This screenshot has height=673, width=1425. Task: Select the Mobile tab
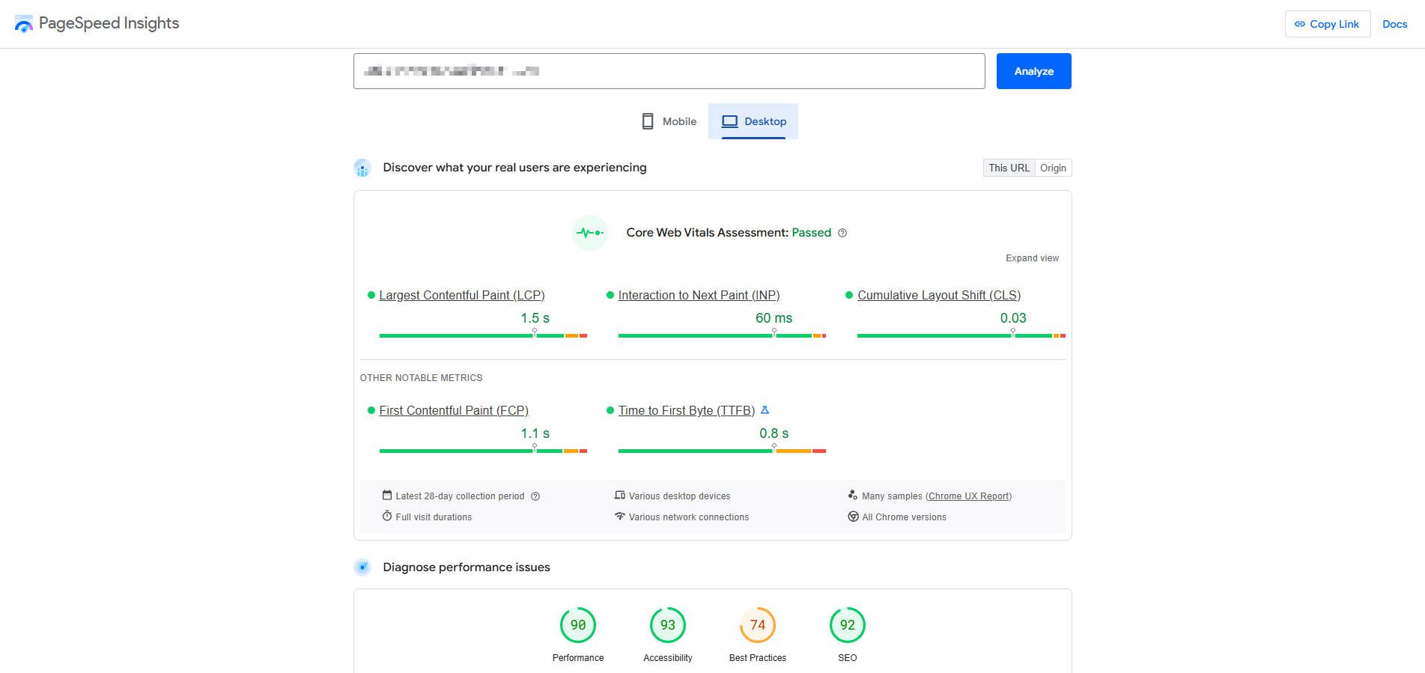point(669,121)
